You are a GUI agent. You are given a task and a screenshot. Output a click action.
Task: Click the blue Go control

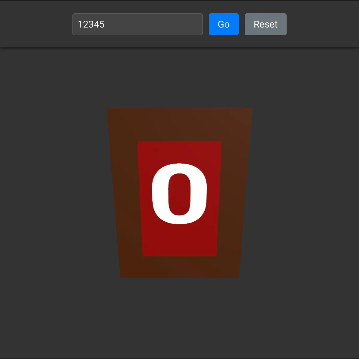pyautogui.click(x=223, y=24)
